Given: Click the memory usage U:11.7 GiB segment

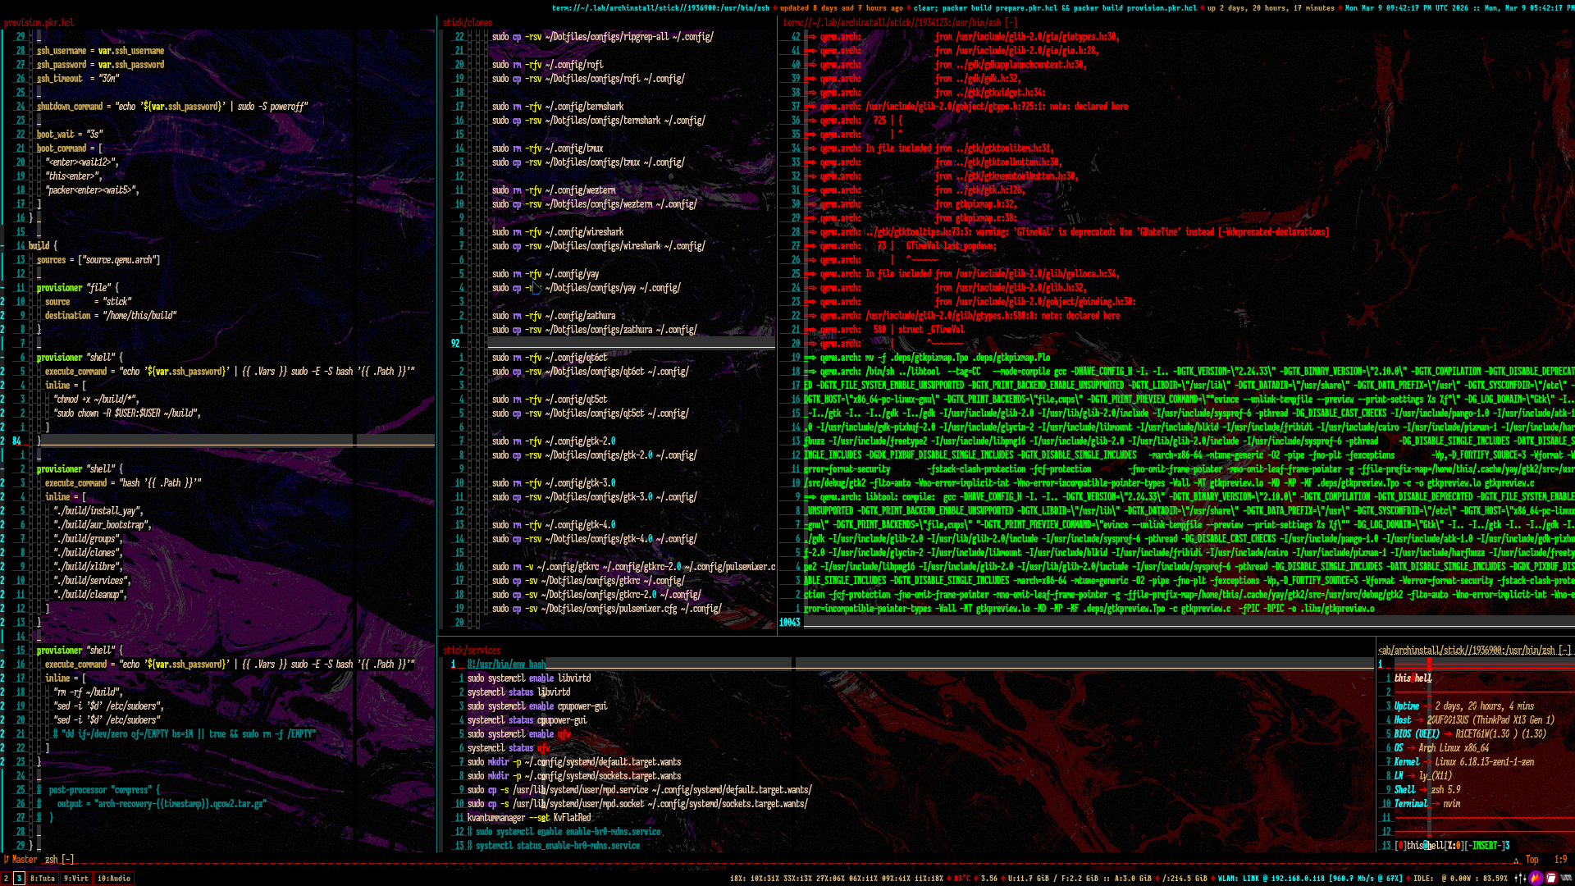Looking at the screenshot, I should click(1029, 878).
